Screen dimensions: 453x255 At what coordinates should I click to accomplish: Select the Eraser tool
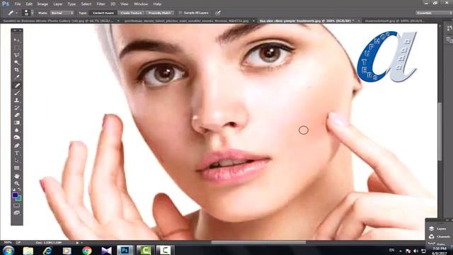pyautogui.click(x=16, y=115)
